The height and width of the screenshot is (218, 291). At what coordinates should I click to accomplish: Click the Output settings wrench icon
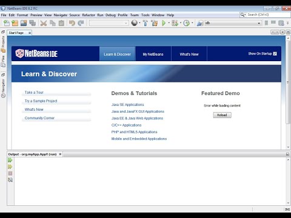pos(10,180)
